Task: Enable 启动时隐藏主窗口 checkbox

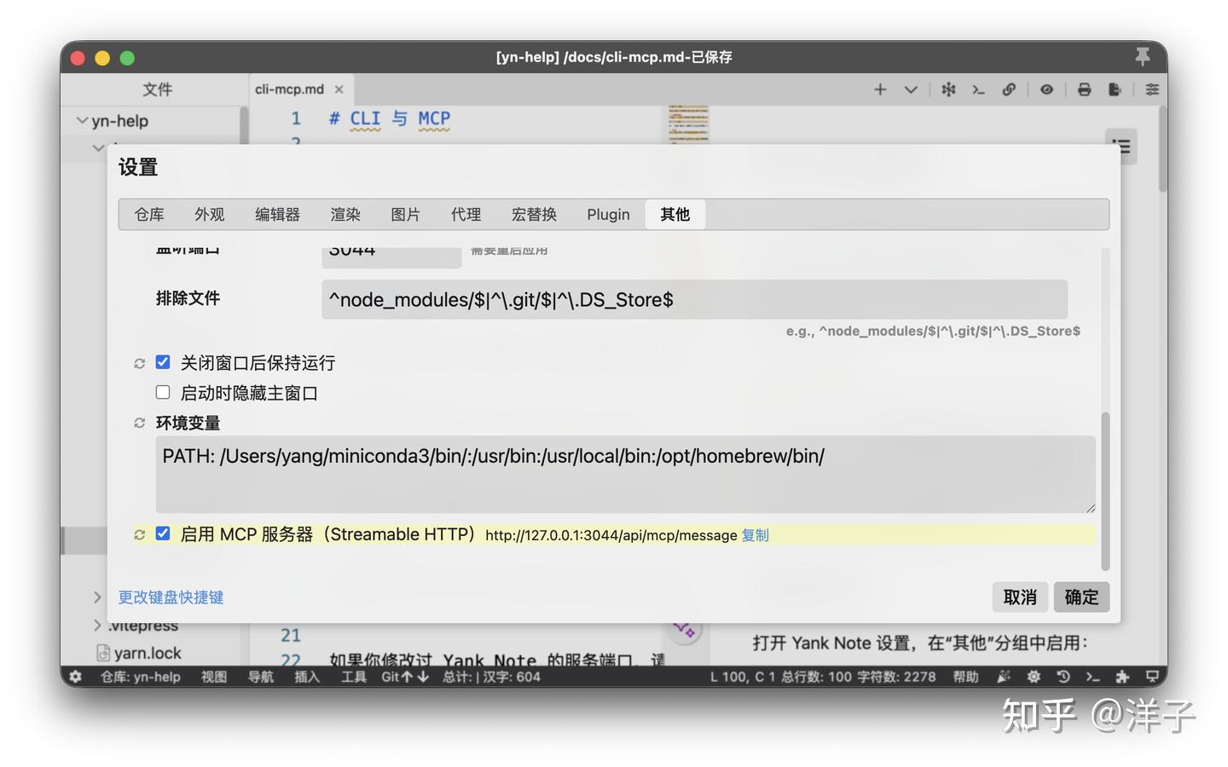Action: pos(163,392)
